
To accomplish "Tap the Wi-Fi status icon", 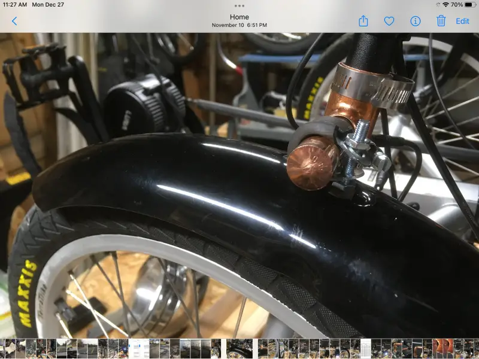I will (445, 5).
